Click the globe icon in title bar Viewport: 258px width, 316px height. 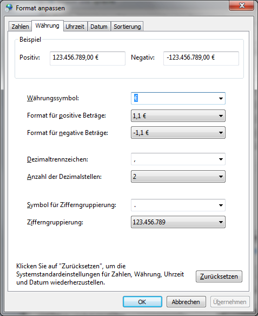click(9, 8)
